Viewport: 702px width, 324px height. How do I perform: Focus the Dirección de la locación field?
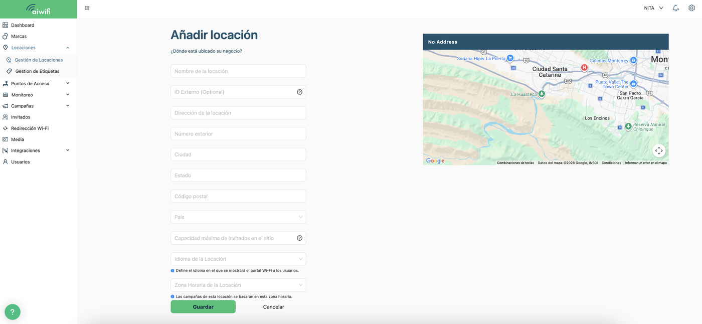(x=238, y=113)
